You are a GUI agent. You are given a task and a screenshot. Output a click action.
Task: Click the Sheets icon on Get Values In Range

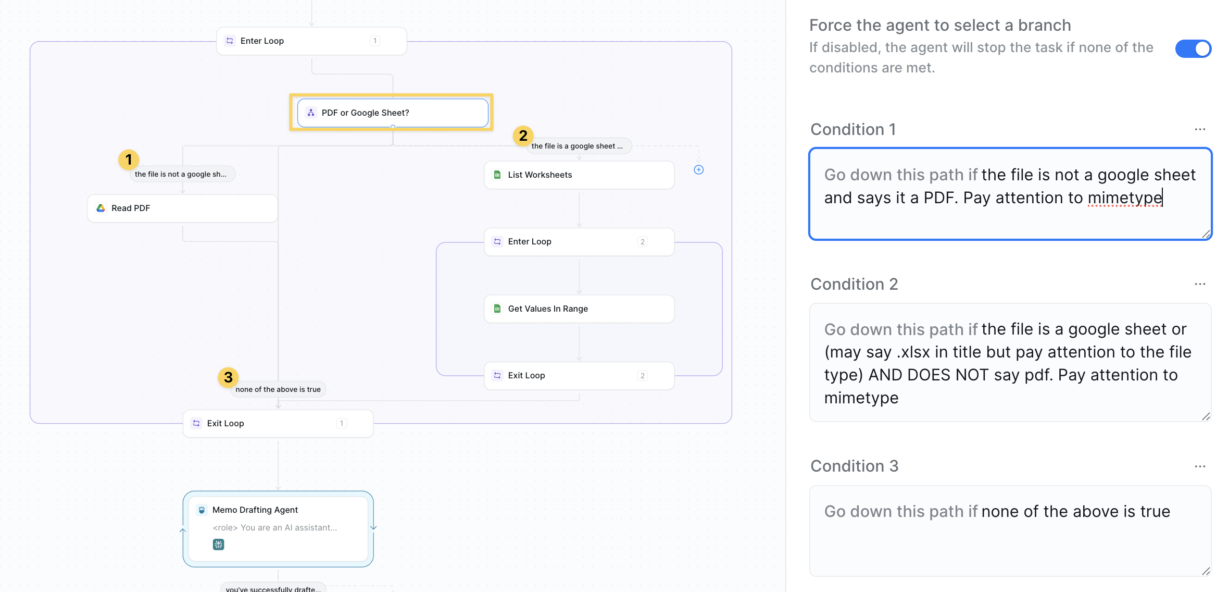point(497,309)
